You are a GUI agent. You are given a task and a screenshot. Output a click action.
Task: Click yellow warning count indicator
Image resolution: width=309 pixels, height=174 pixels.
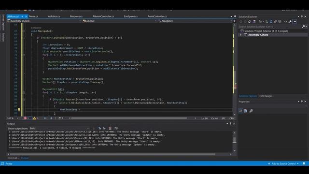(36, 118)
